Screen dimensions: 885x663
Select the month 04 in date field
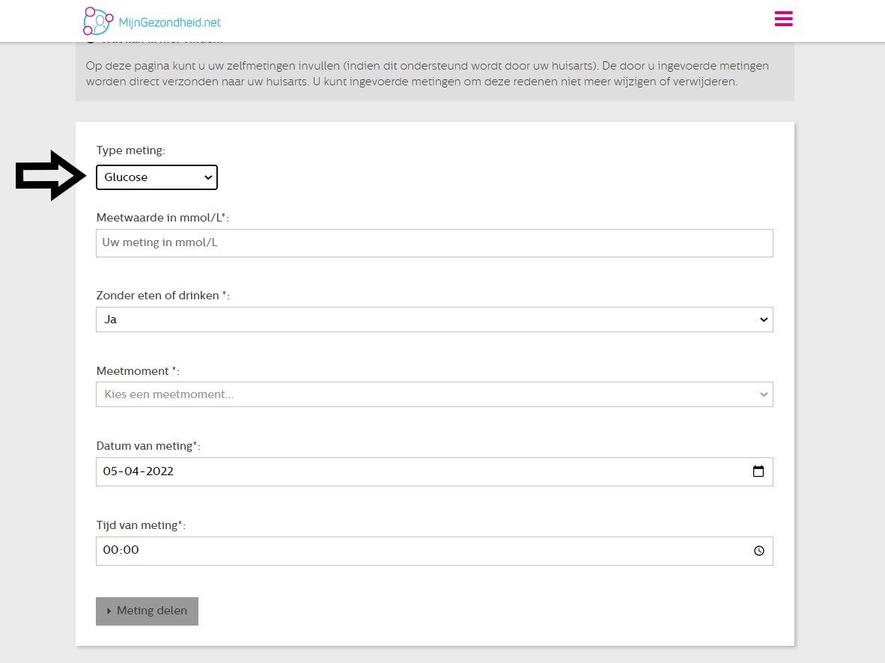pyautogui.click(x=132, y=471)
